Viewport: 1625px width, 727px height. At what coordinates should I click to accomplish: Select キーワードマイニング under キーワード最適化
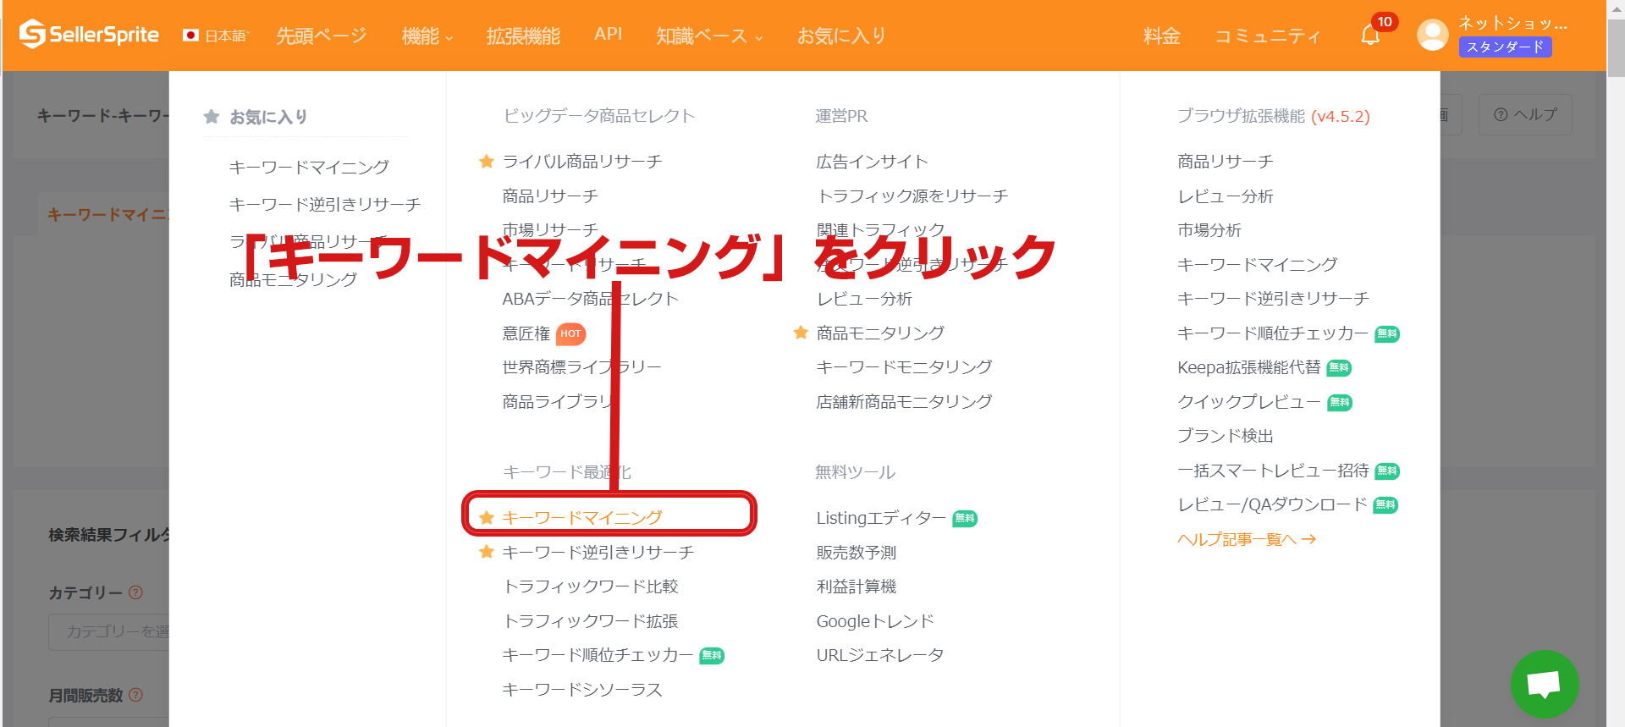coord(582,517)
